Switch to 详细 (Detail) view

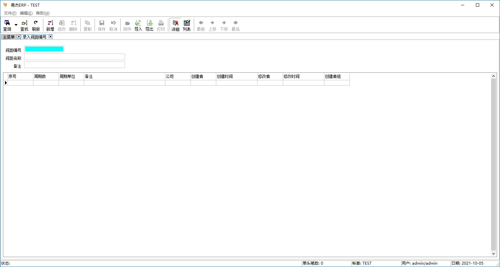coord(175,25)
